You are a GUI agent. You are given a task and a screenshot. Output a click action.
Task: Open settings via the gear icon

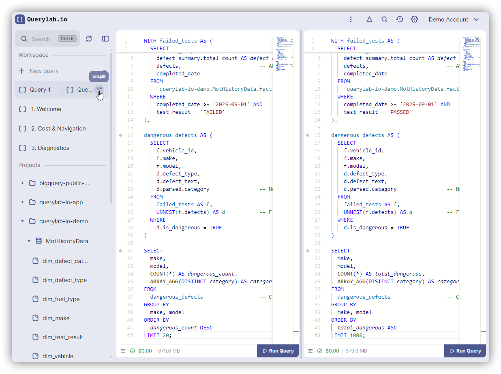[x=414, y=19]
